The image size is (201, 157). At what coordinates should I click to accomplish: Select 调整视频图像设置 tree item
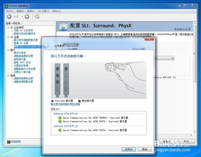click(x=23, y=82)
